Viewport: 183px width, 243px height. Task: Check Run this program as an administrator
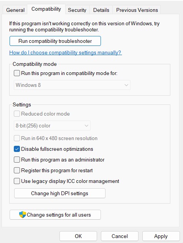[x=17, y=160]
